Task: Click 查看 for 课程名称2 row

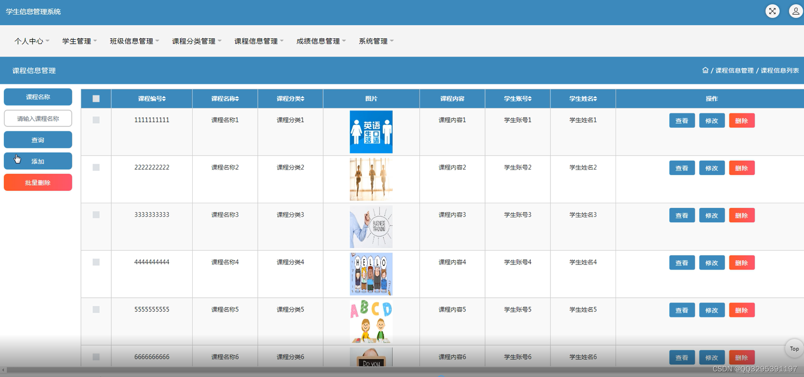Action: [x=682, y=168]
